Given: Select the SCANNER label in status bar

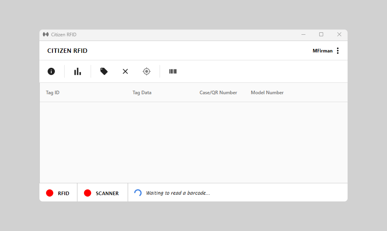Looking at the screenshot, I should pyautogui.click(x=107, y=193).
